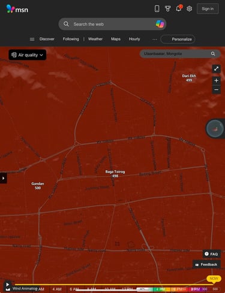Screen dimensions: 225x293
Task: Open the rewards trophy icon
Action: [x=167, y=8]
